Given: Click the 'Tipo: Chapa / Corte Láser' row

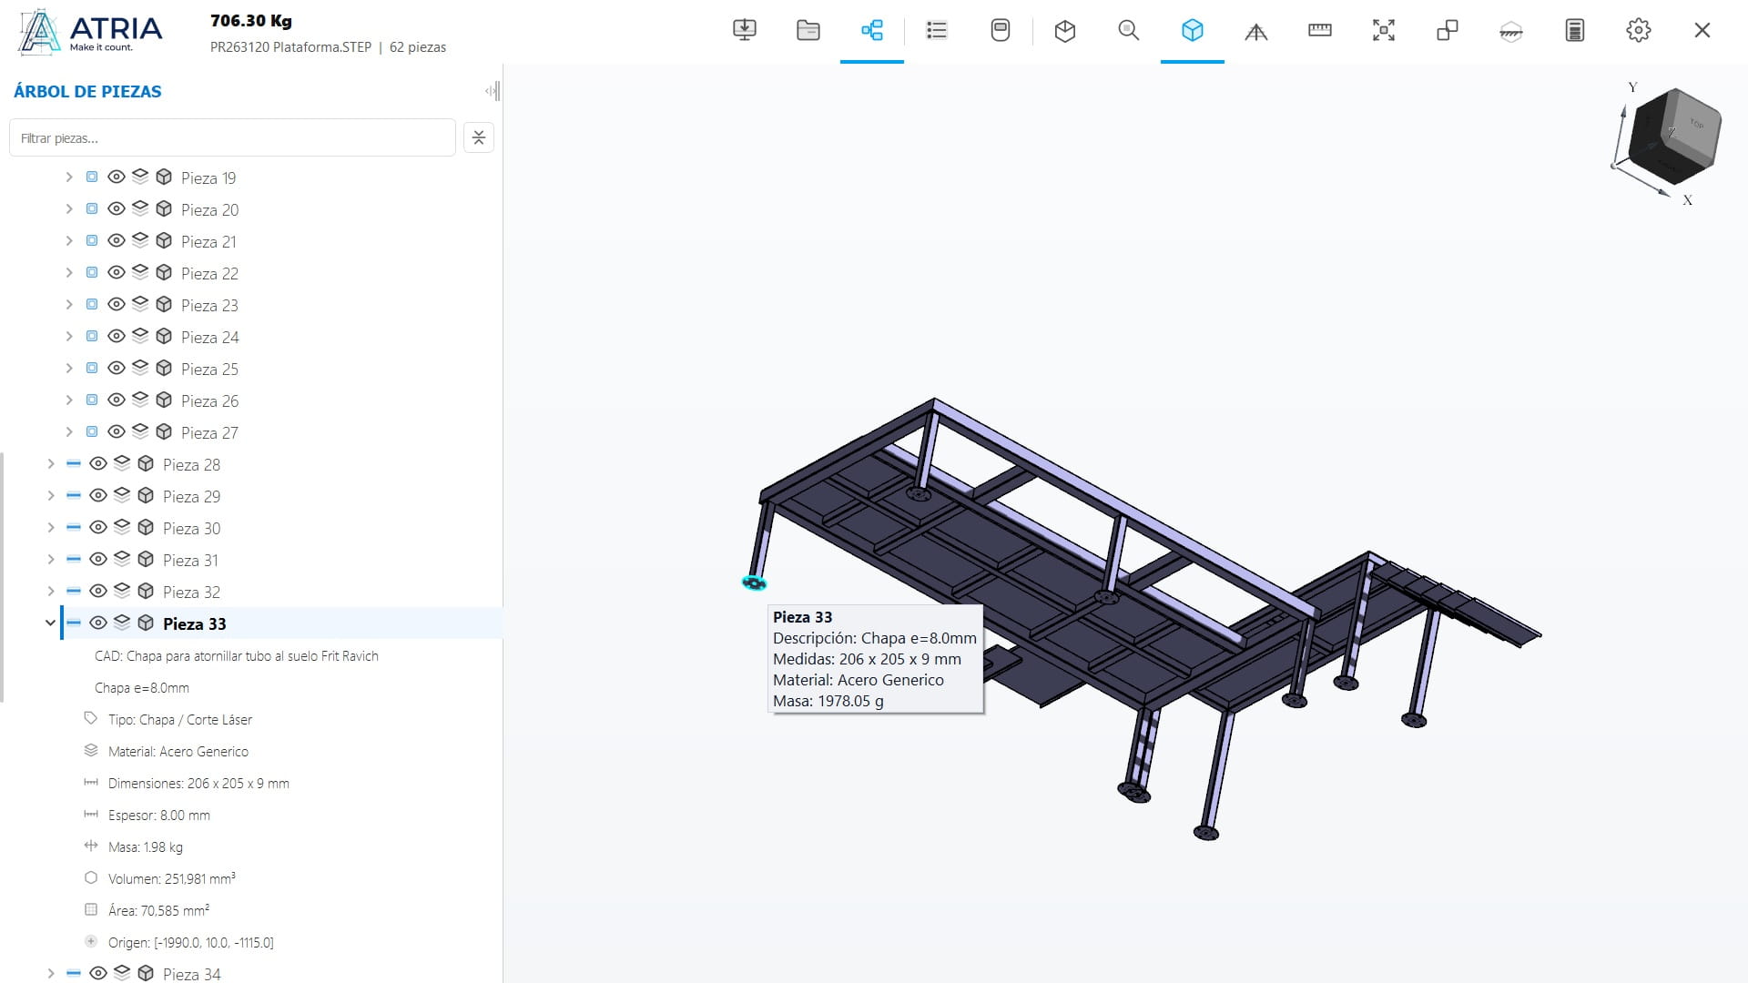Looking at the screenshot, I should click(180, 719).
